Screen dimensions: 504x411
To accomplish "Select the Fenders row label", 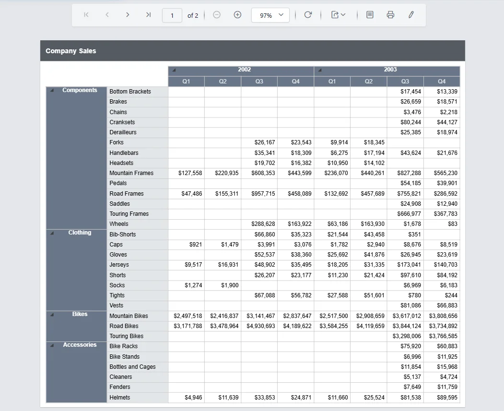I will point(119,387).
